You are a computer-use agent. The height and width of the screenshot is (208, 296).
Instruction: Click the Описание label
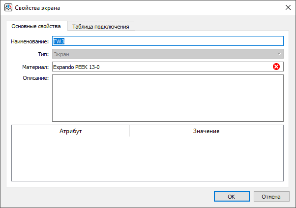click(35, 78)
